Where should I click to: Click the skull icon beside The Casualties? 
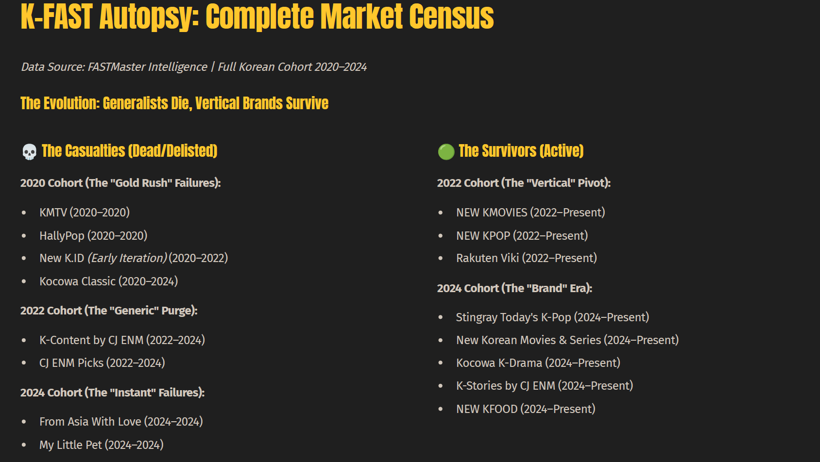click(29, 151)
